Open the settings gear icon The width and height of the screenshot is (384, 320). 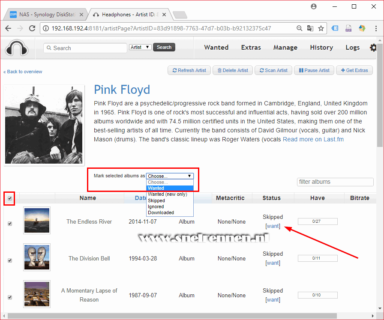point(373,48)
